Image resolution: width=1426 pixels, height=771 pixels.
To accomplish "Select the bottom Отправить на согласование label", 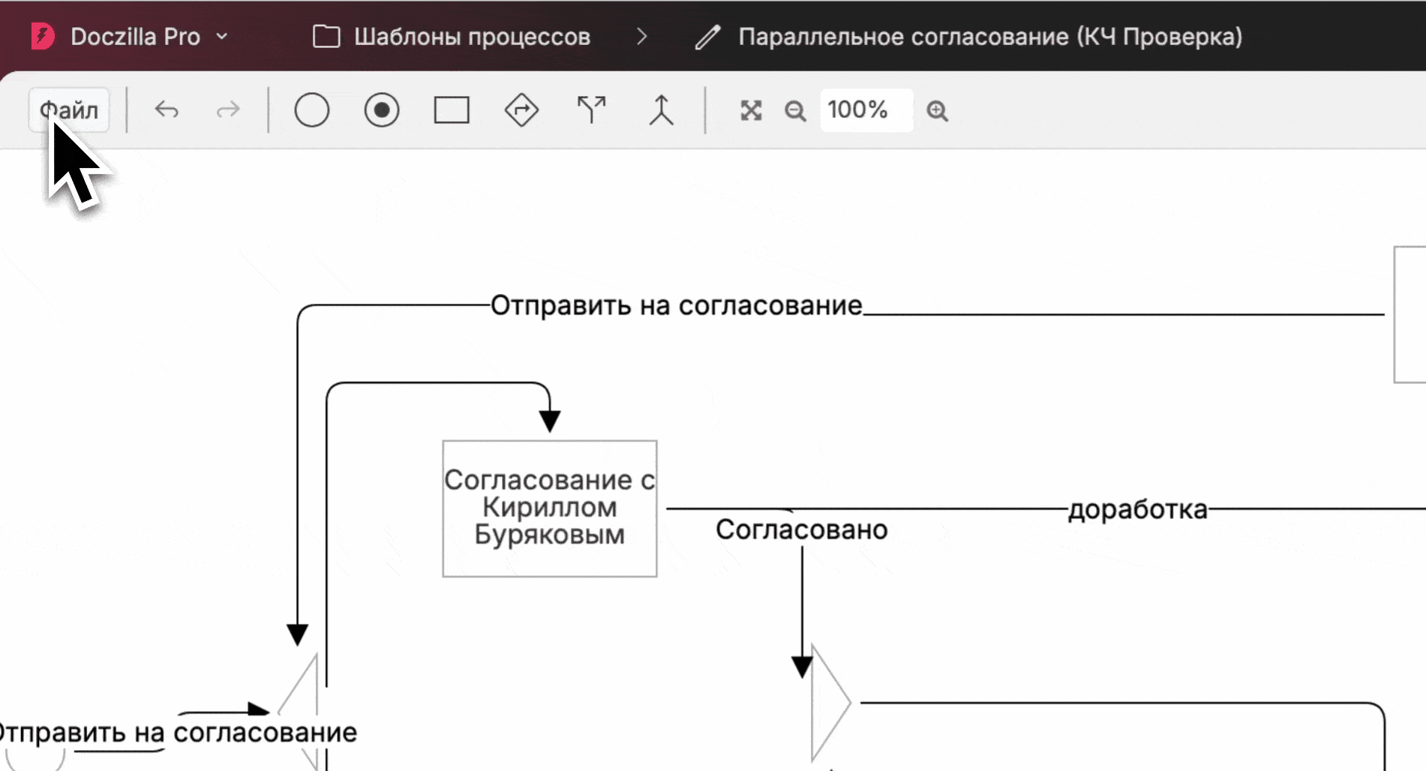I will pos(177,732).
